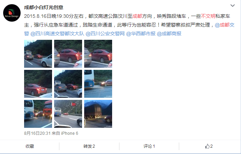The width and height of the screenshot is (241, 154).
Task: View bottom-middle red sign highway photo
Action: point(68,114)
